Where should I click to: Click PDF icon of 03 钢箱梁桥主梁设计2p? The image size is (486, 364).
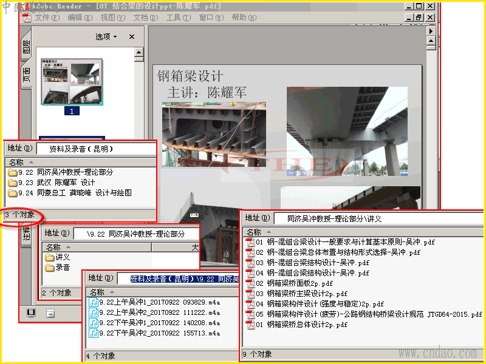coord(250,294)
